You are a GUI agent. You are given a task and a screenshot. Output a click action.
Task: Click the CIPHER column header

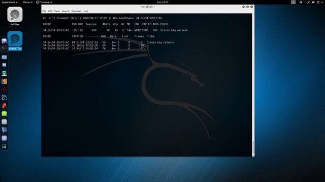tap(147, 24)
